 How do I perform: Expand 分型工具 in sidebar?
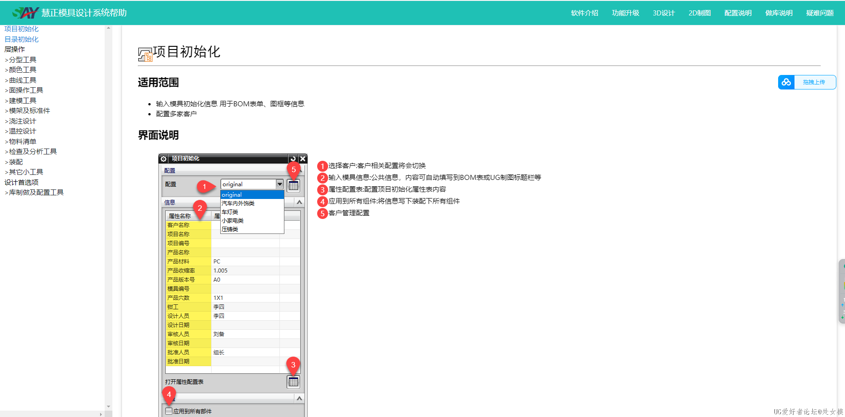pos(20,60)
